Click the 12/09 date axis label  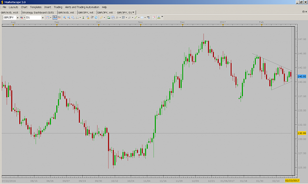pyautogui.click(x=195, y=181)
